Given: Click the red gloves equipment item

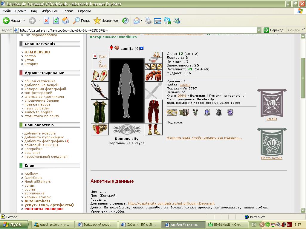Looking at the screenshot, I should click(154, 75).
